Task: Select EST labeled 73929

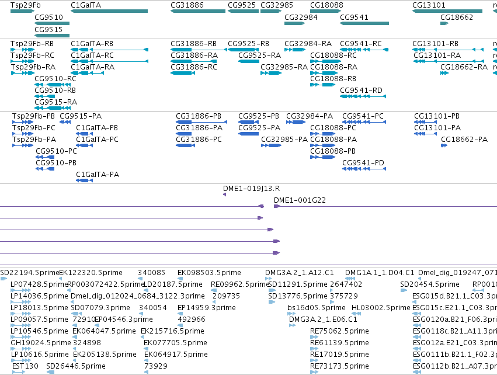Action: 155,366
